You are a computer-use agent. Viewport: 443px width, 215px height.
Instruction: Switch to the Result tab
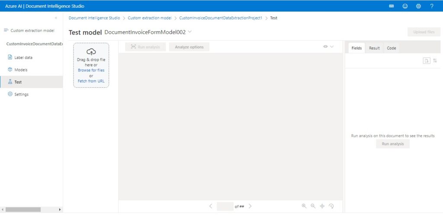(x=374, y=48)
